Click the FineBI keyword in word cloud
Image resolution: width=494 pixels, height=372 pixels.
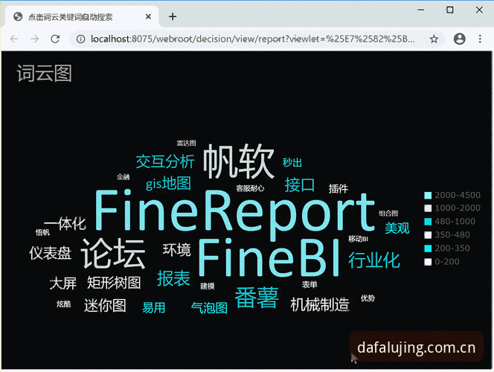coord(269,257)
